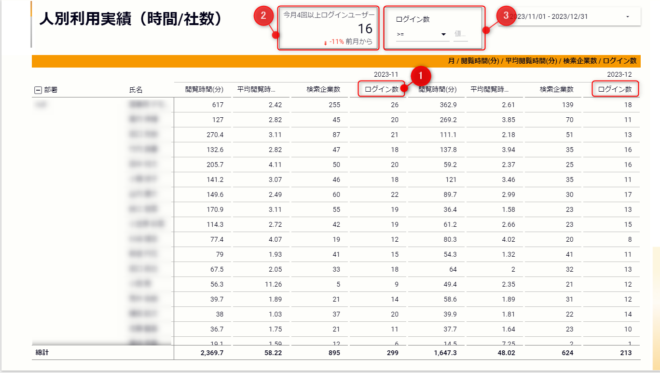The image size is (660, 373).
Task: Click 閲覧時間(分) header under 2023-11
Action: pyautogui.click(x=204, y=89)
